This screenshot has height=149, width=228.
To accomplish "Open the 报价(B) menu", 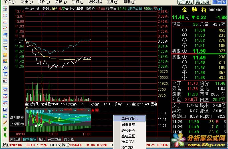I will (x=44, y=2).
